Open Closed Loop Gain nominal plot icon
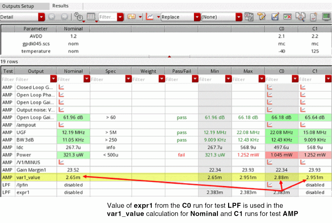The height and width of the screenshot is (223, 332). tap(61, 87)
